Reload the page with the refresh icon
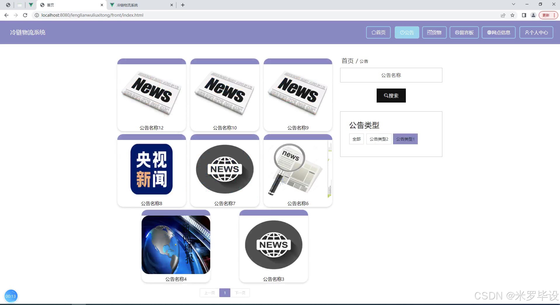 pos(25,15)
